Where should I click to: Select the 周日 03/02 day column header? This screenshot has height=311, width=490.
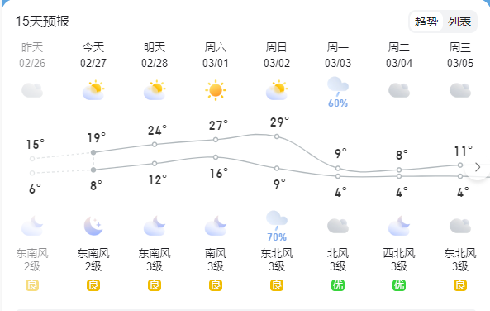click(x=277, y=55)
